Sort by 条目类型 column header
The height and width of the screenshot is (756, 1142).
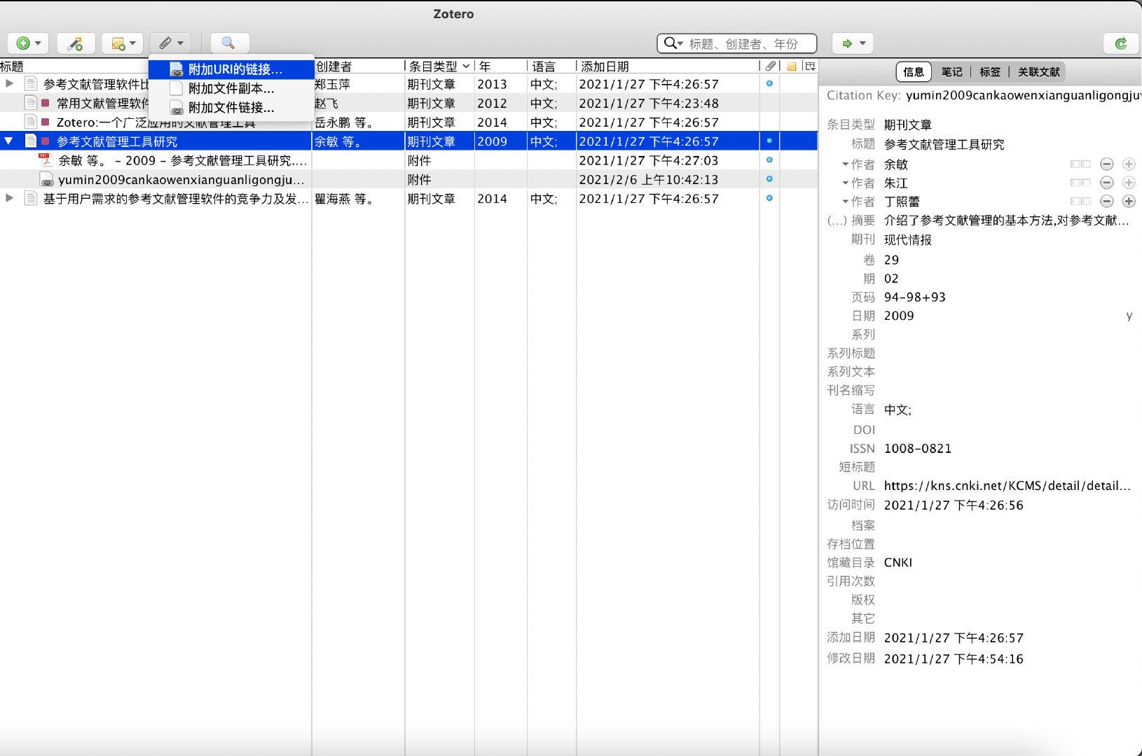[x=439, y=66]
